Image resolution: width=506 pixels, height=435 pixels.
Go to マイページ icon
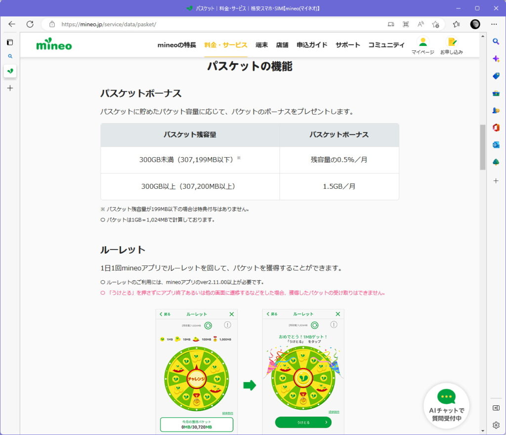[x=423, y=45]
